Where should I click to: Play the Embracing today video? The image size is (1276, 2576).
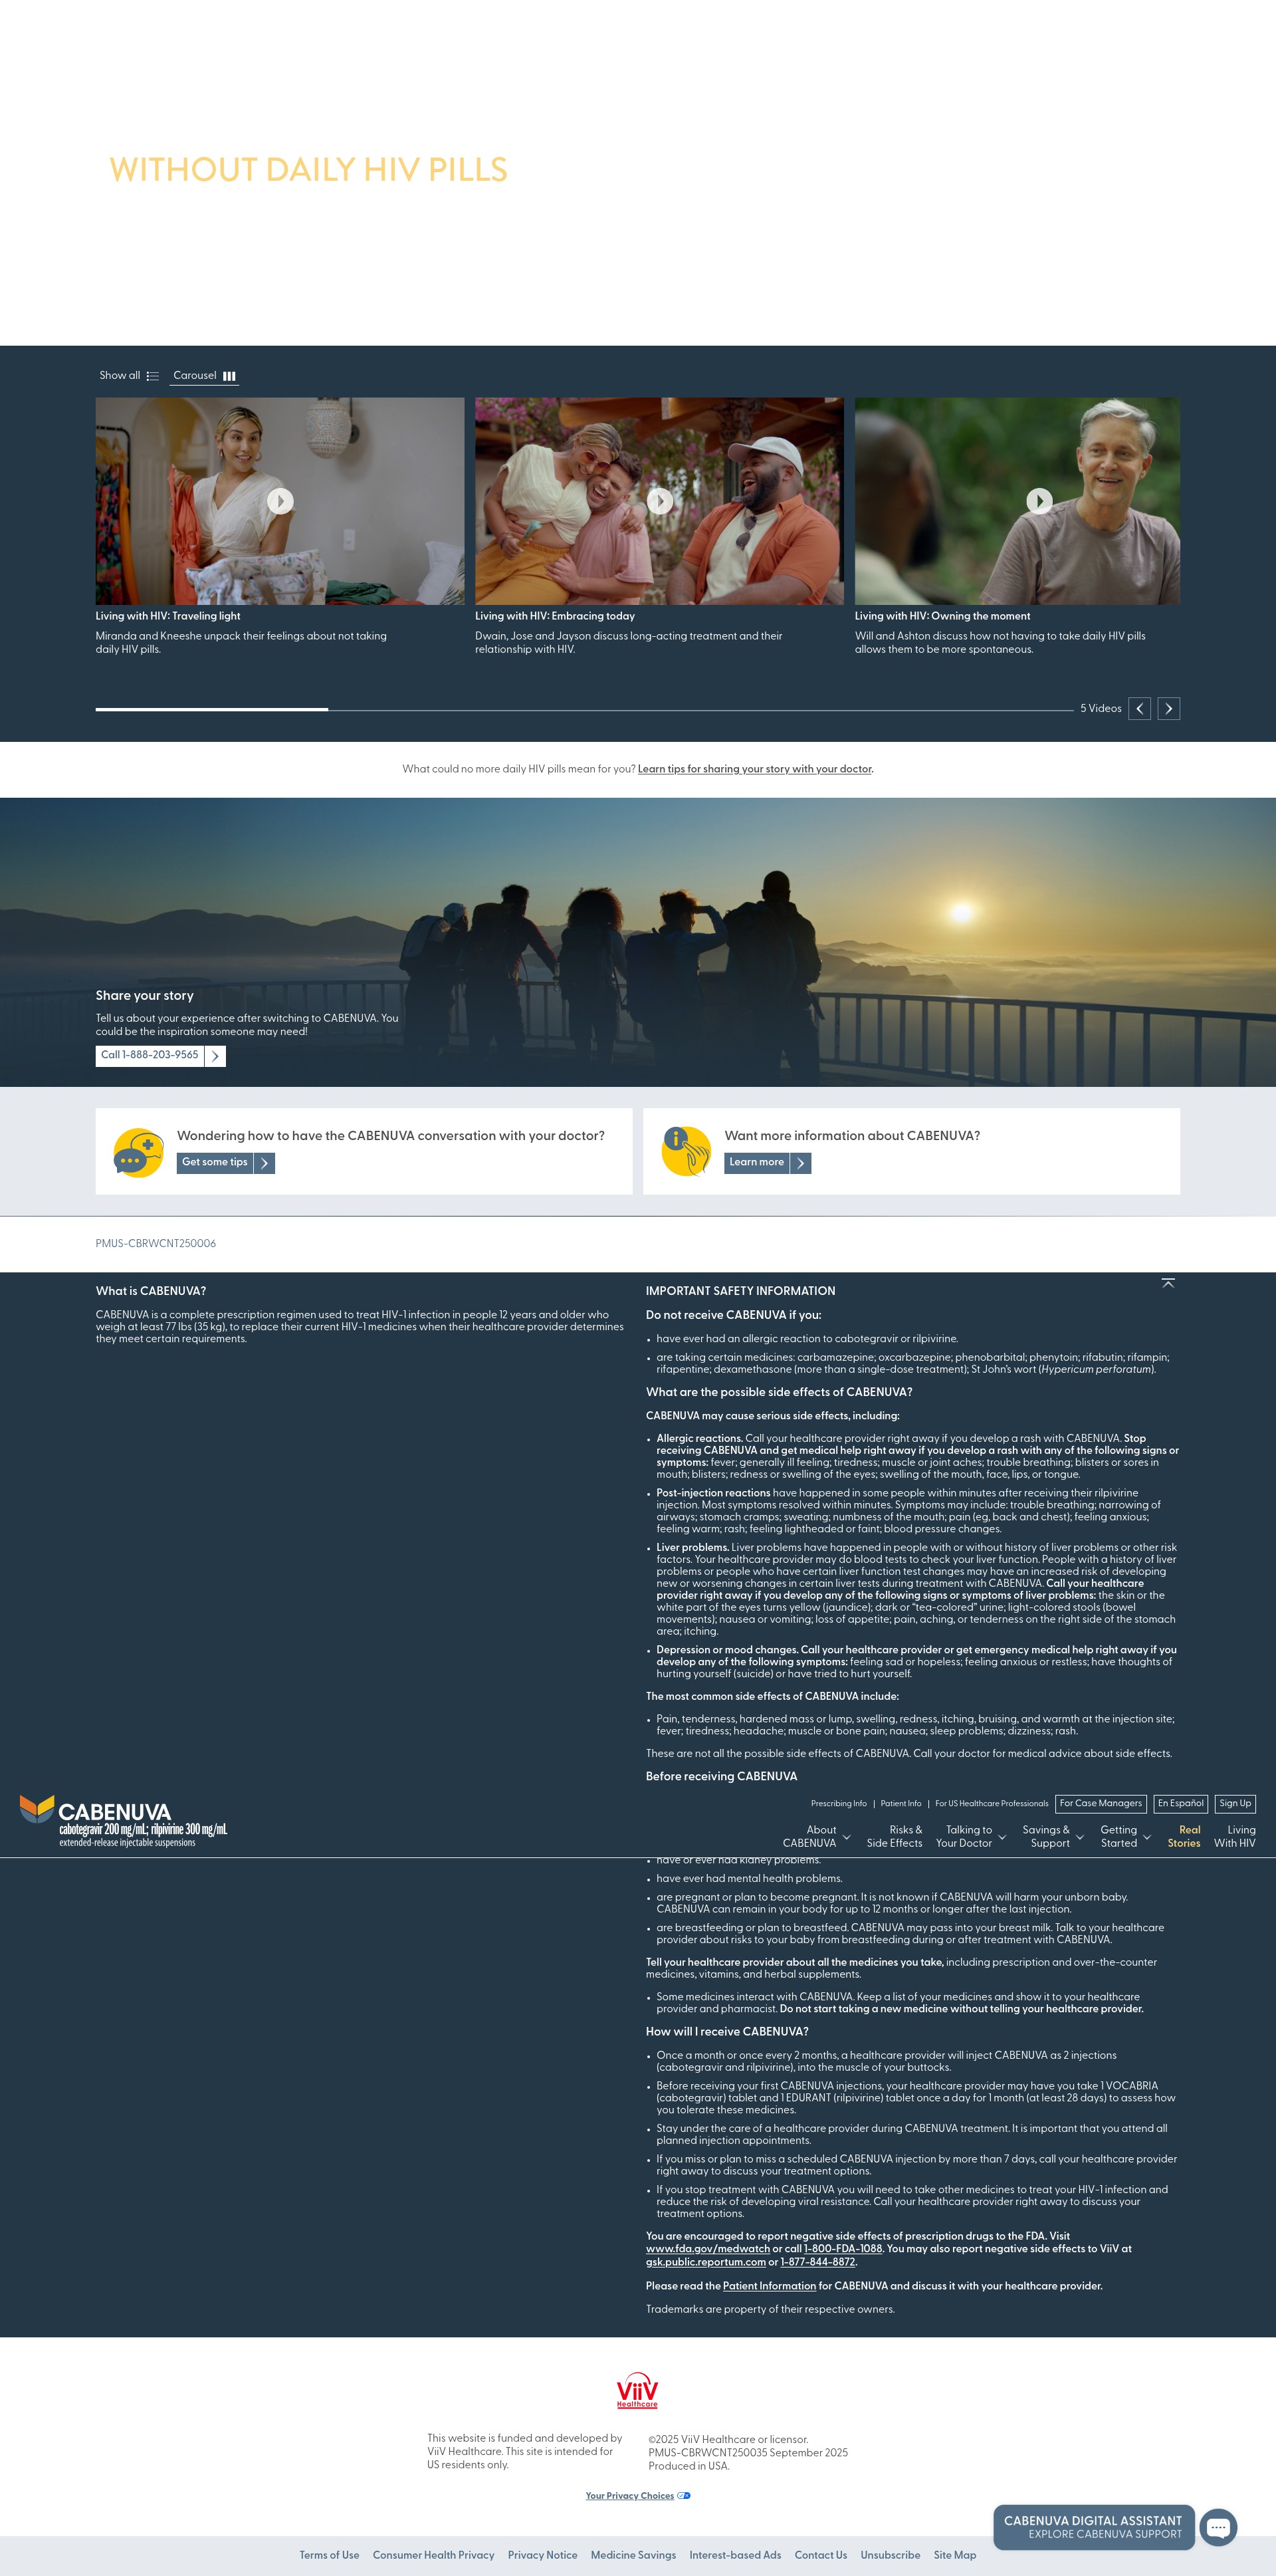click(x=660, y=501)
